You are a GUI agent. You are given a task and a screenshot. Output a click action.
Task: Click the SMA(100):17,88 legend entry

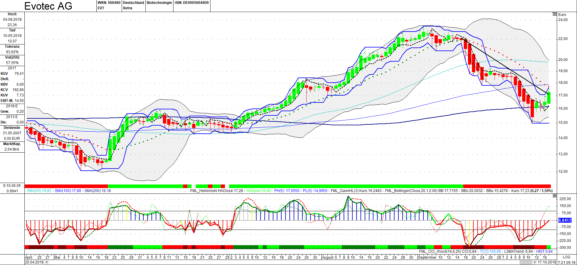(x=68, y=191)
